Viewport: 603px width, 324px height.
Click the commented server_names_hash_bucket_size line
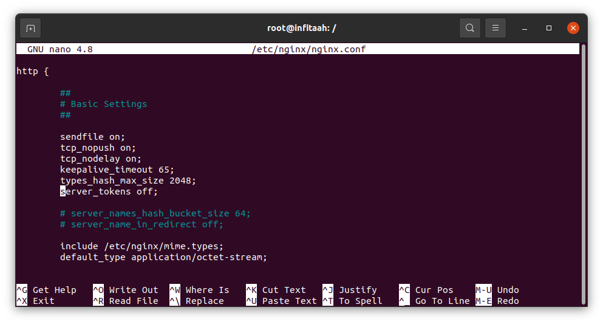click(x=155, y=213)
